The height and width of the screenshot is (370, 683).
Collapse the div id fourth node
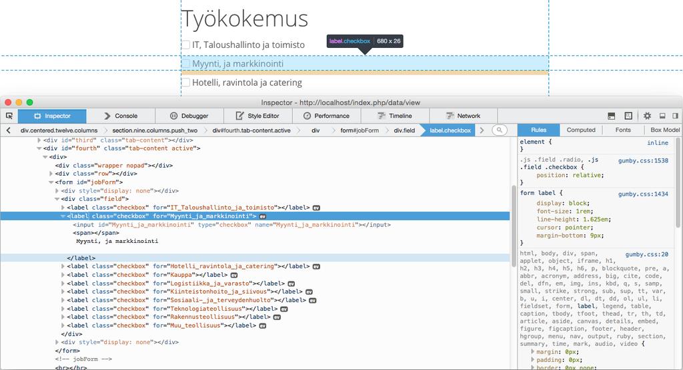tap(39, 148)
